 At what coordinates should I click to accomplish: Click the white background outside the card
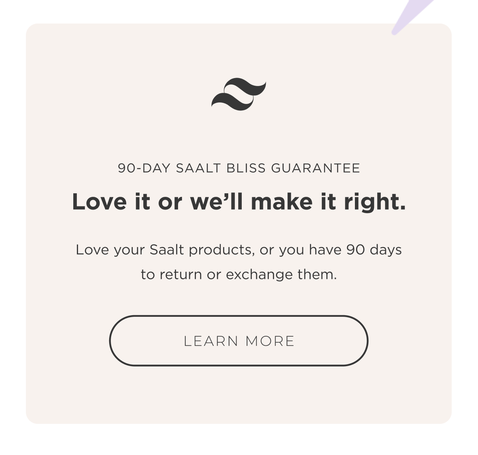click(x=12, y=239)
